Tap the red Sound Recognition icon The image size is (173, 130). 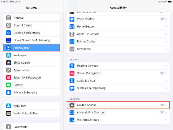[72, 73]
